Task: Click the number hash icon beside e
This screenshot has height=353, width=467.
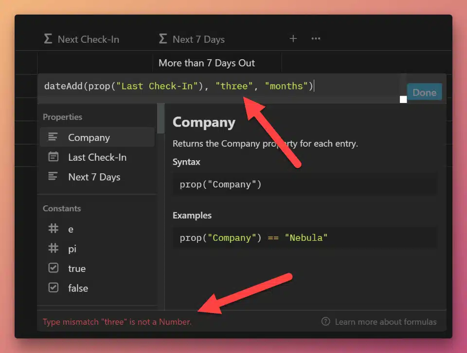Action: (x=54, y=228)
